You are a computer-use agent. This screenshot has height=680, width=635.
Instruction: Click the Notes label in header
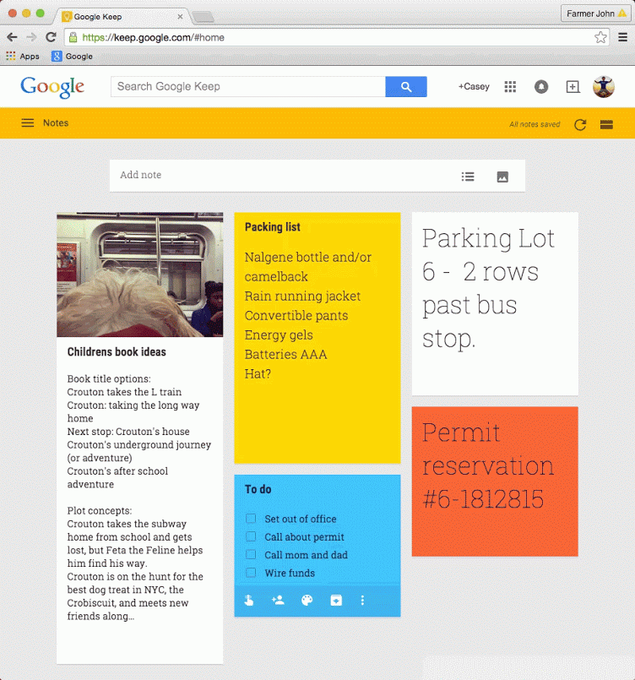(56, 122)
